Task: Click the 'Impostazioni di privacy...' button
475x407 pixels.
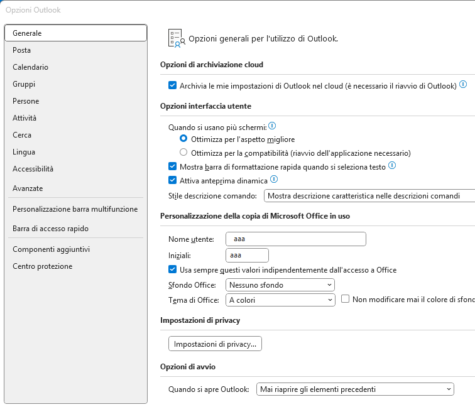Action: point(215,344)
